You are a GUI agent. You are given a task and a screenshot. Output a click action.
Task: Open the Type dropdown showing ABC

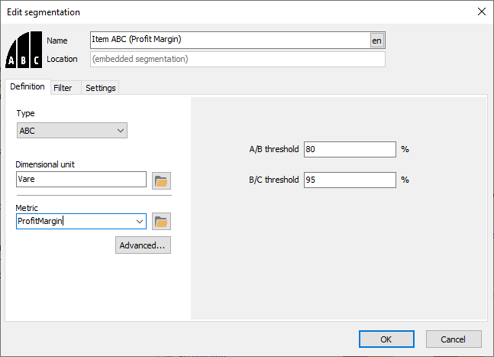tap(72, 131)
